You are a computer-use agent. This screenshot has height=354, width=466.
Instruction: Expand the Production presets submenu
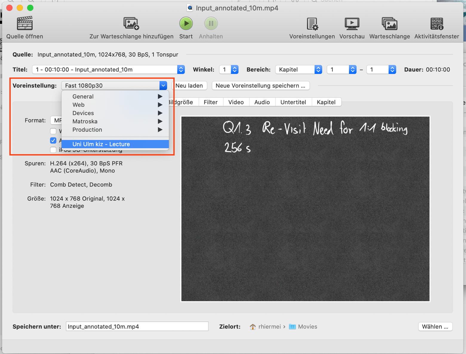click(115, 130)
